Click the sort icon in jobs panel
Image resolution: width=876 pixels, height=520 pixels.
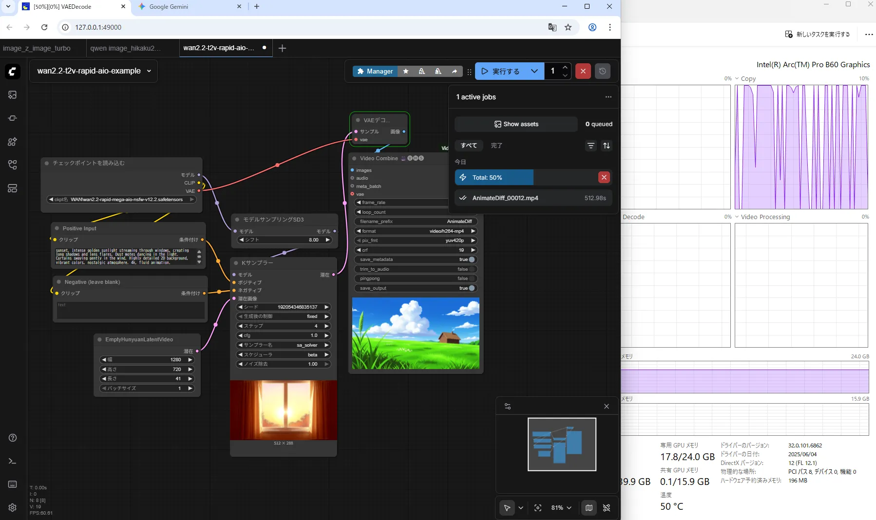pyautogui.click(x=607, y=146)
